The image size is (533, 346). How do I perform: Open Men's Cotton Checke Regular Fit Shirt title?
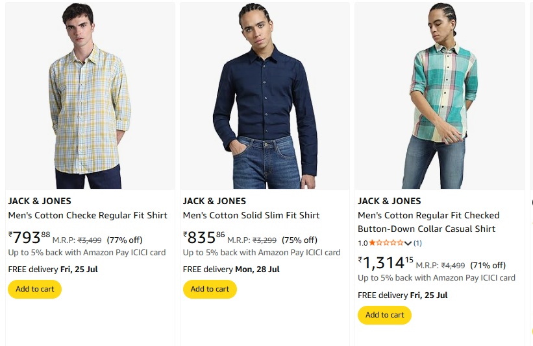click(x=88, y=215)
